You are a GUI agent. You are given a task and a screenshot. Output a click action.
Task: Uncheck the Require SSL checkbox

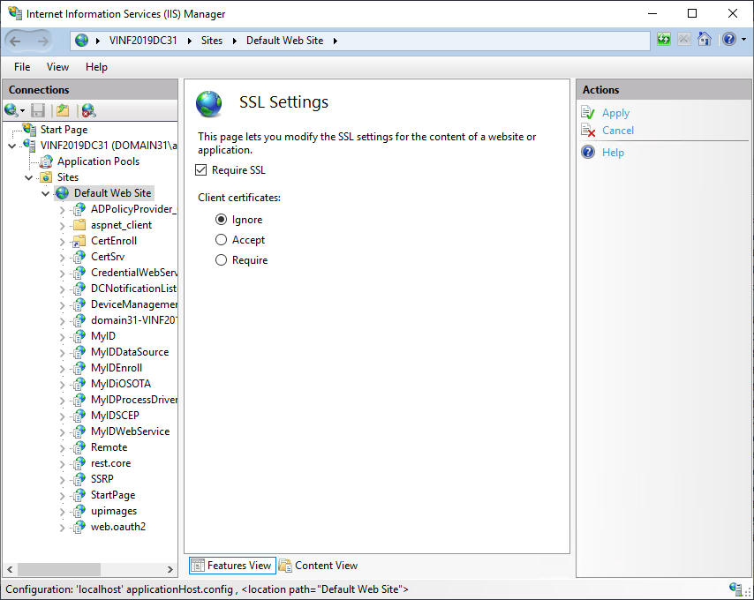(x=201, y=170)
